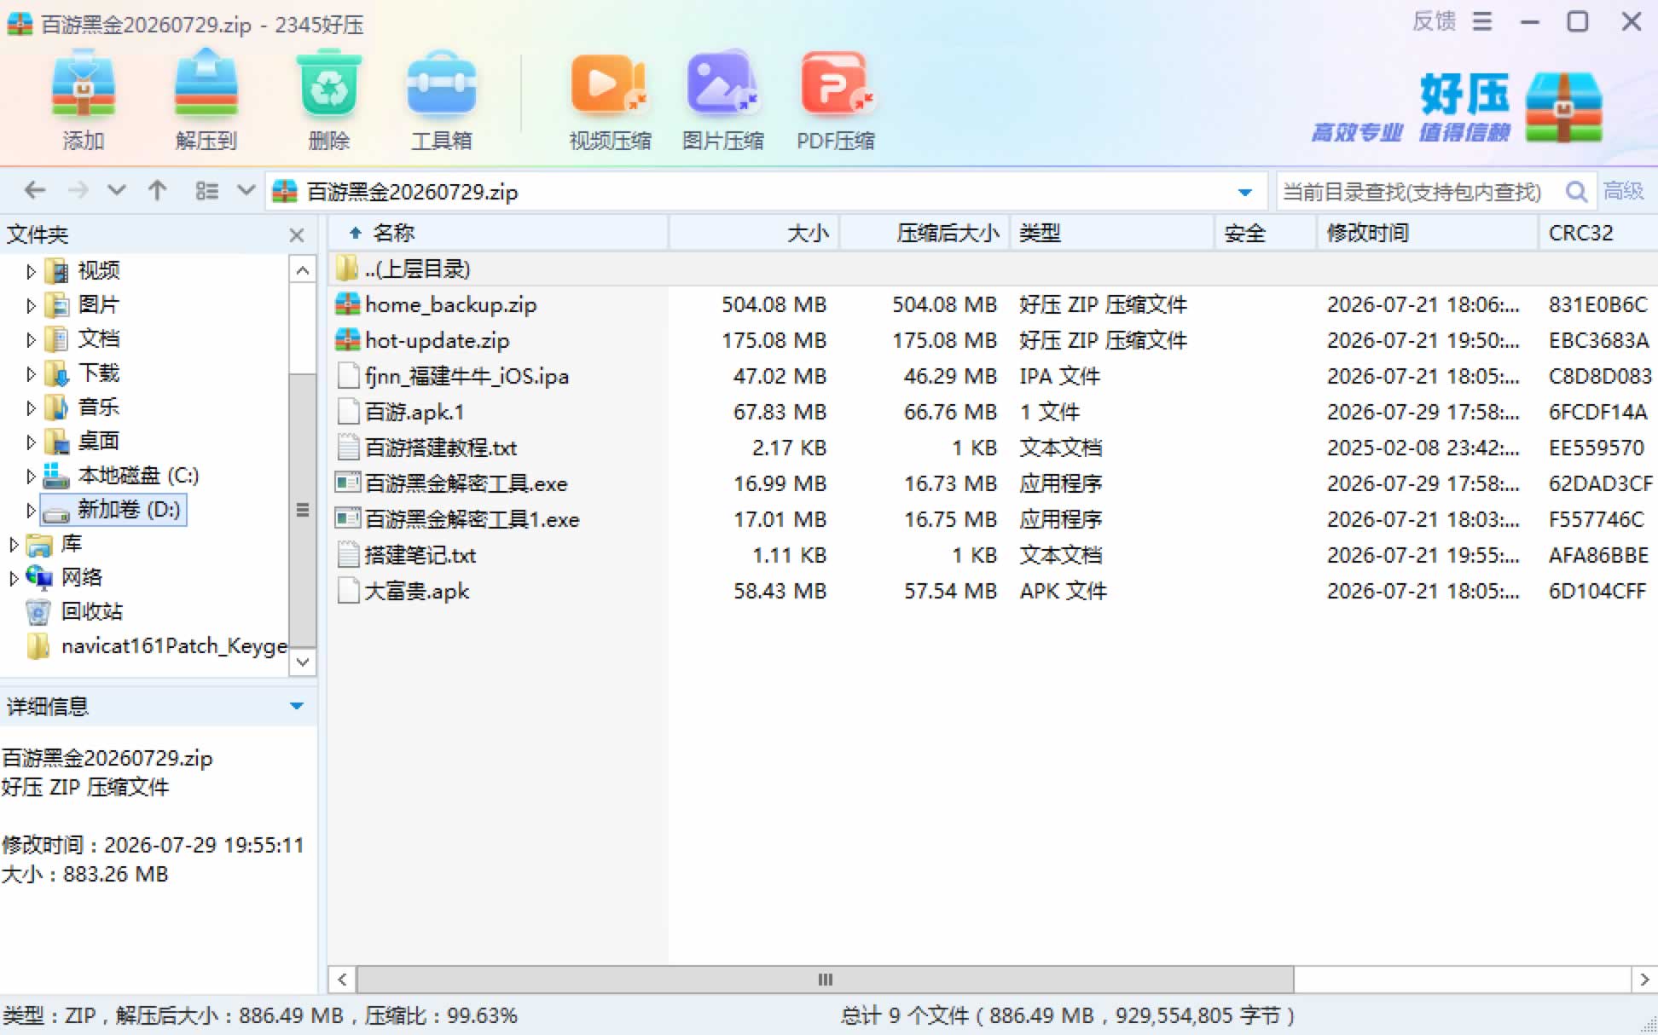Sort files by 修改时间 column header
The image size is (1658, 1035).
click(x=1428, y=233)
